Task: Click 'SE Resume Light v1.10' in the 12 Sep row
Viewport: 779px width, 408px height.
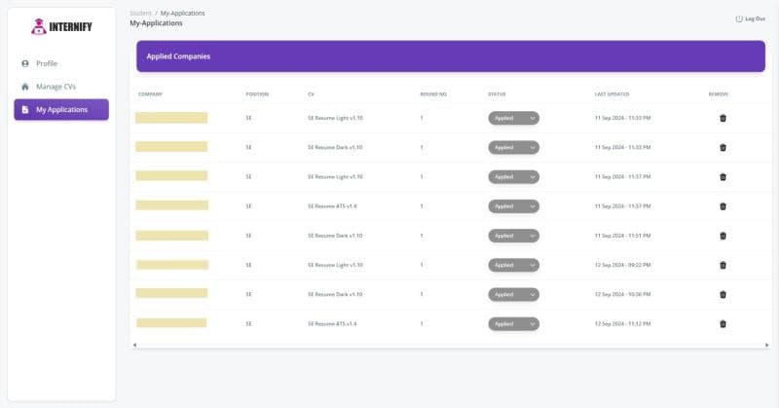Action: pos(335,265)
